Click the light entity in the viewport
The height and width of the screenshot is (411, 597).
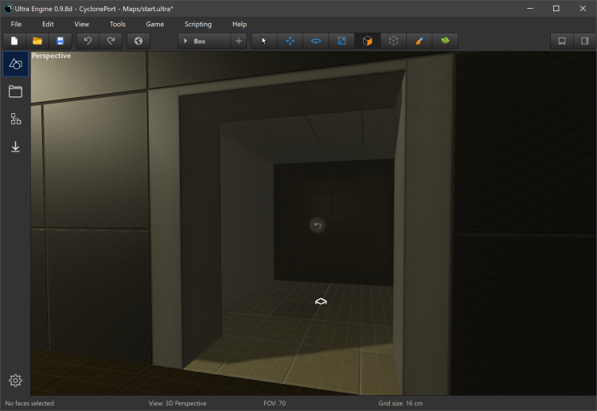pyautogui.click(x=317, y=225)
